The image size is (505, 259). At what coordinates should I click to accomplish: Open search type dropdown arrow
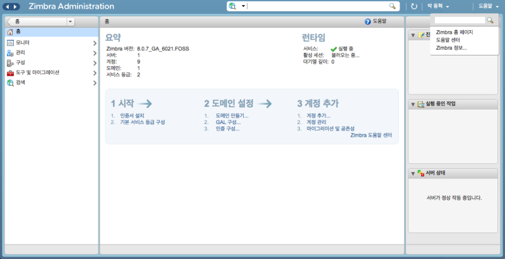coord(243,6)
